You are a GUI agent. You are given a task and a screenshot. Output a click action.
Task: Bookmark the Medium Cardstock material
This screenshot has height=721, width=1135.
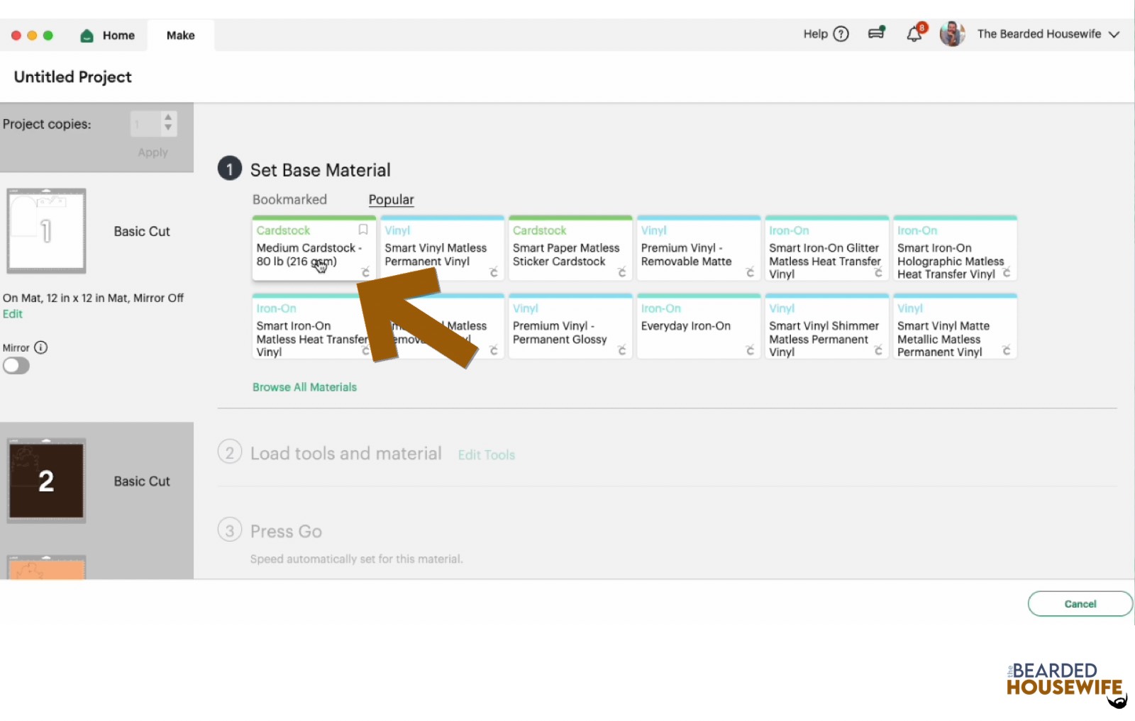click(362, 230)
